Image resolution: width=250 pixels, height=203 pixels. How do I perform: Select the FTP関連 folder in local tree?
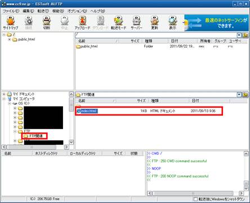point(36,136)
